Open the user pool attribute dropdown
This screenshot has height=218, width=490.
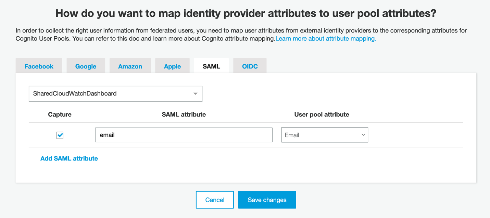tap(324, 134)
